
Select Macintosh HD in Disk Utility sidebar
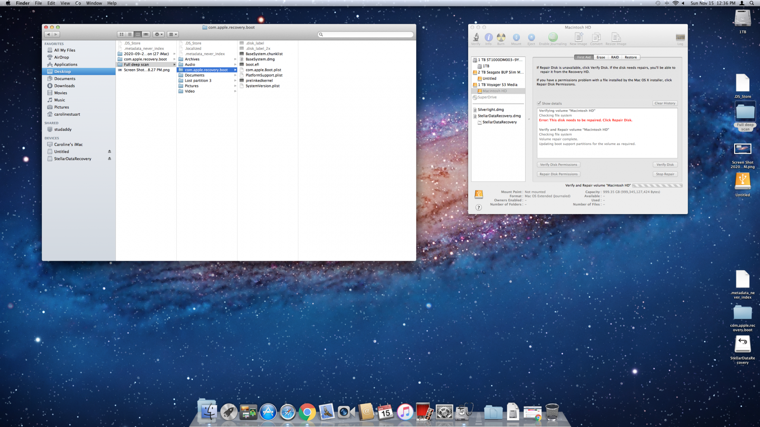pos(498,91)
